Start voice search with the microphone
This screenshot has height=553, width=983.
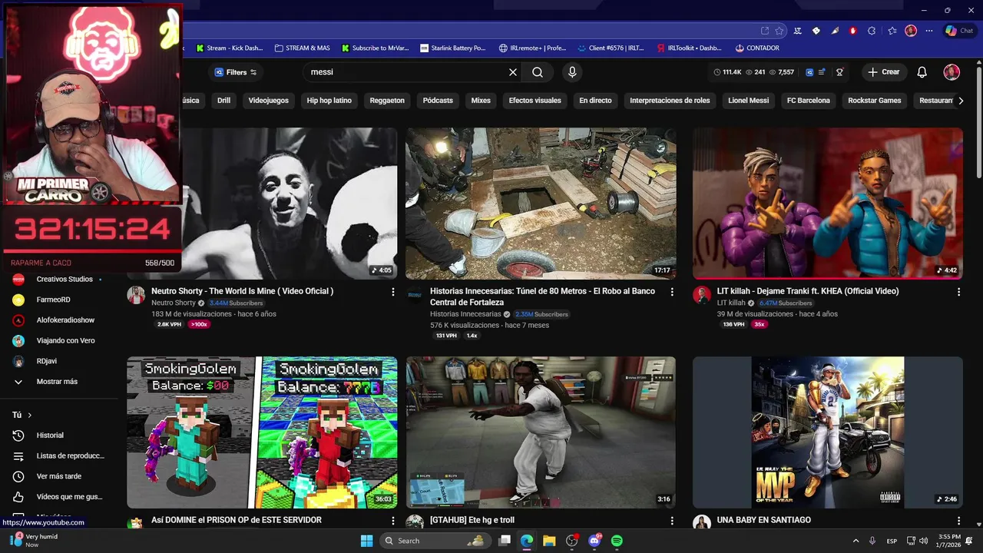[571, 72]
